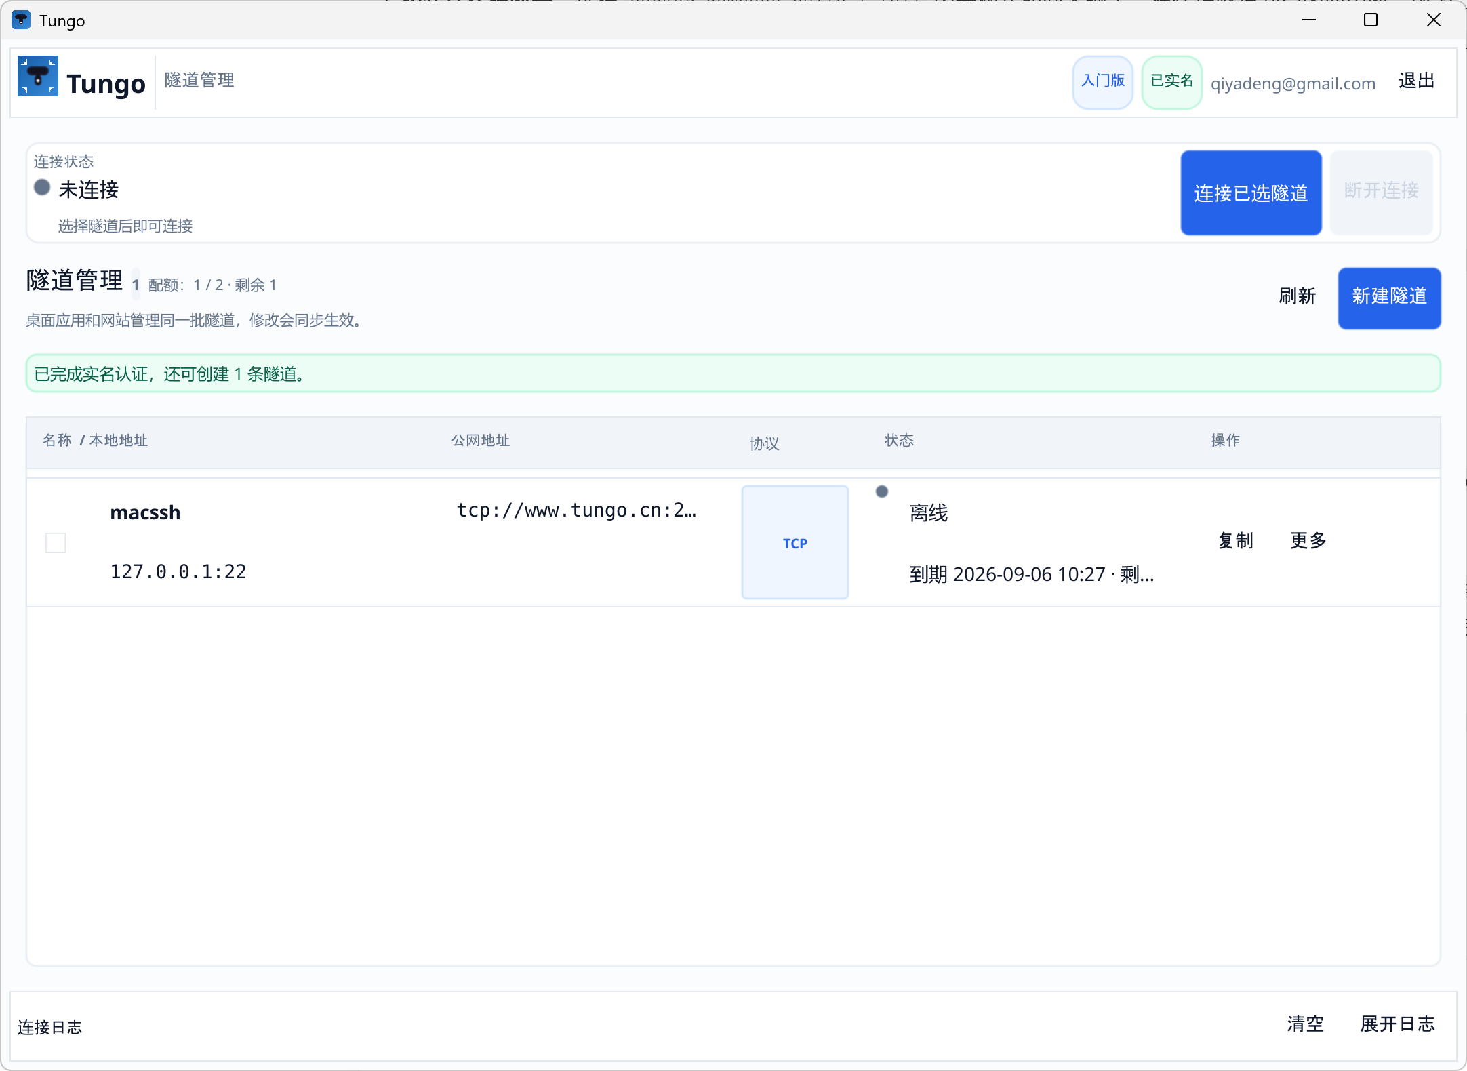The image size is (1467, 1071).
Task: Click the 离线 status text
Action: click(x=929, y=513)
